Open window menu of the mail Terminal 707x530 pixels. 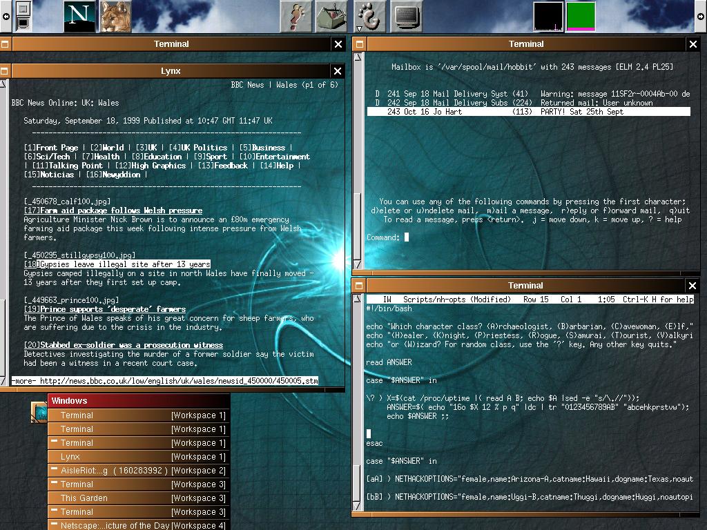pos(359,43)
